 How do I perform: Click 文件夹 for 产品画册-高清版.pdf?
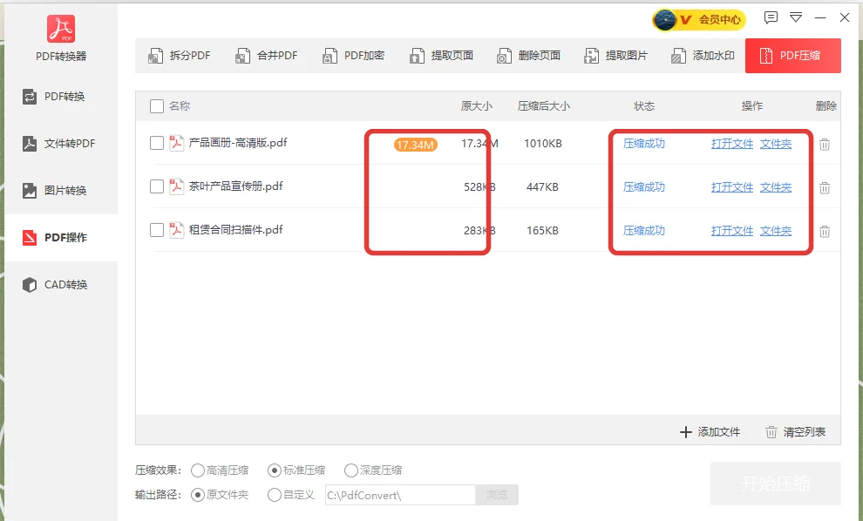pyautogui.click(x=776, y=144)
